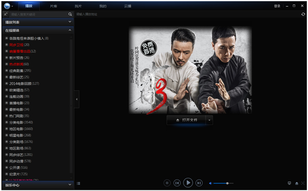This screenshot has width=308, height=191.
Task: Click the monitor display icon at bottom right
Action: click(290, 183)
